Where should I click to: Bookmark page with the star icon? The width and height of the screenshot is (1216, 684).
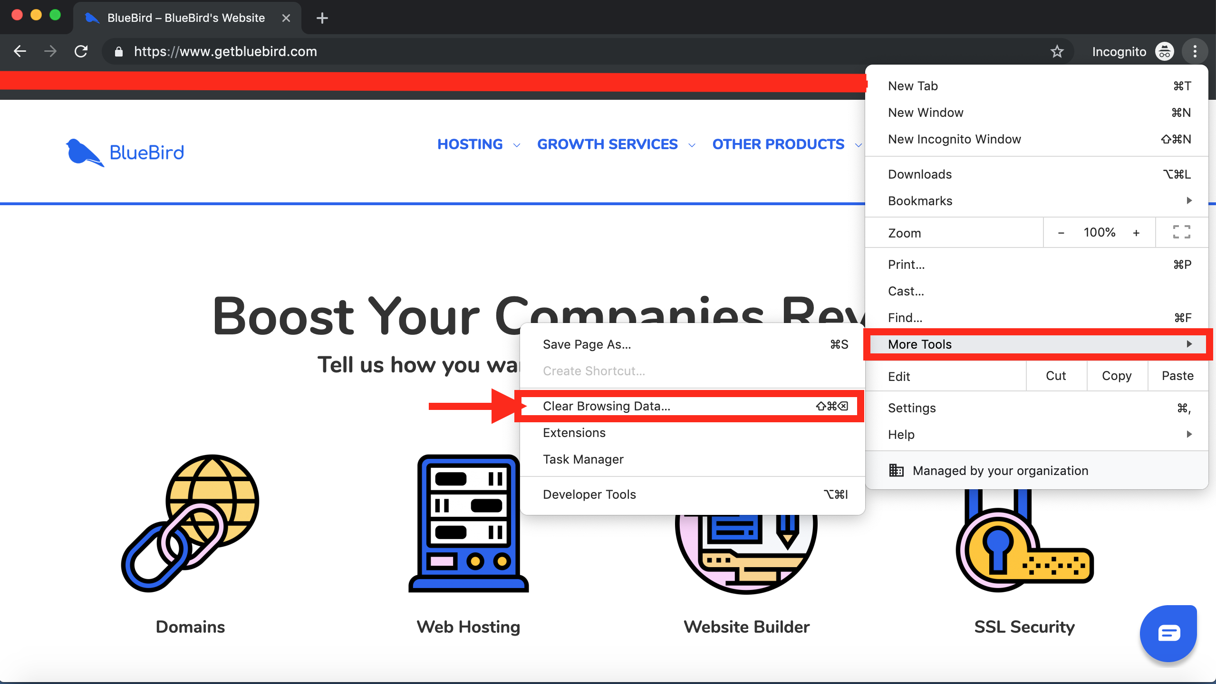click(1057, 51)
